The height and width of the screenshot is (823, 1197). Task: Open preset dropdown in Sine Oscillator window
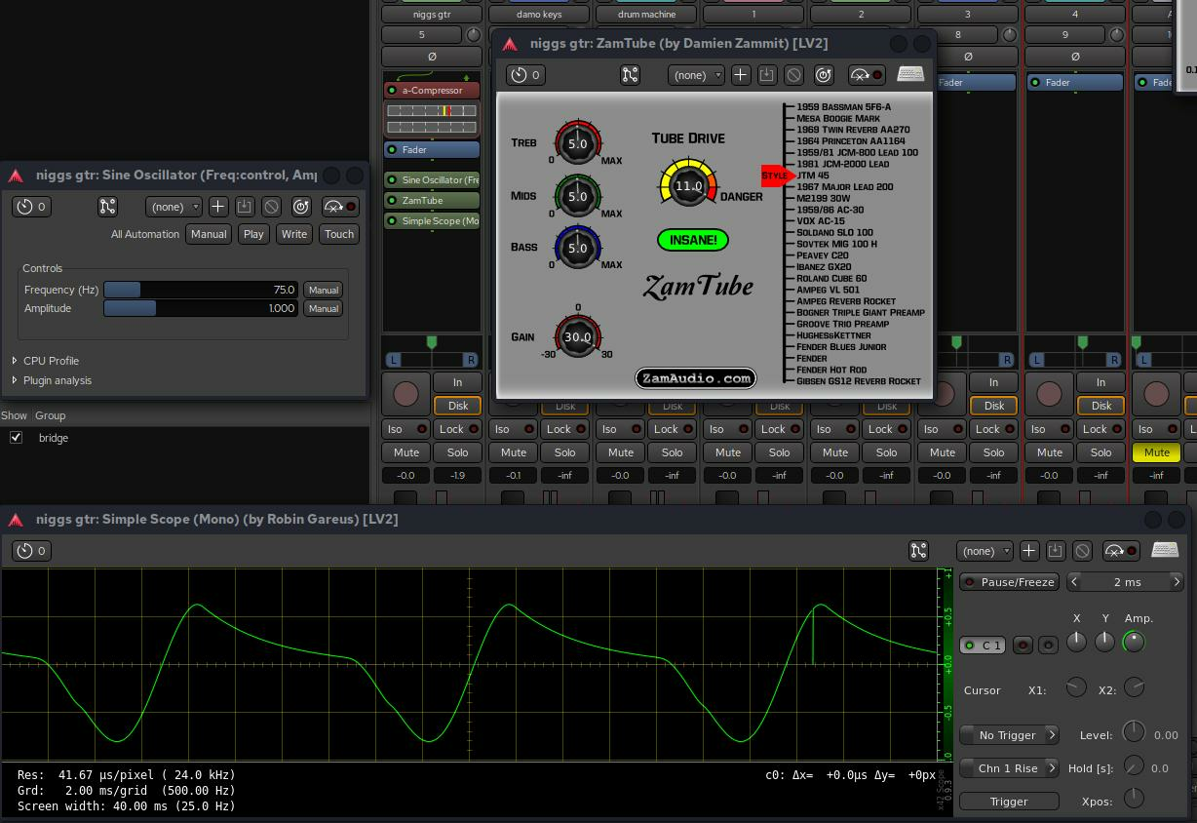(x=174, y=207)
